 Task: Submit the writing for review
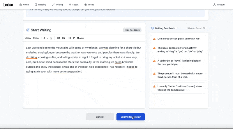(130, 117)
